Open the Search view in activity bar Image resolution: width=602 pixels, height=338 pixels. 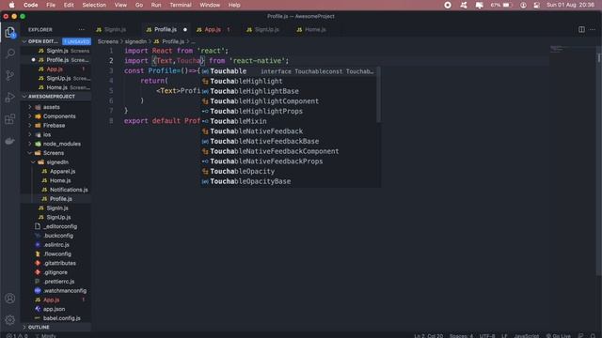point(10,53)
